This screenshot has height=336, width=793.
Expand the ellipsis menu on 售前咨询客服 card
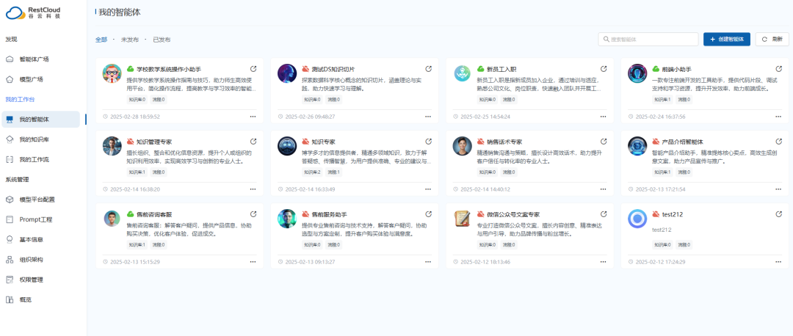(253, 261)
